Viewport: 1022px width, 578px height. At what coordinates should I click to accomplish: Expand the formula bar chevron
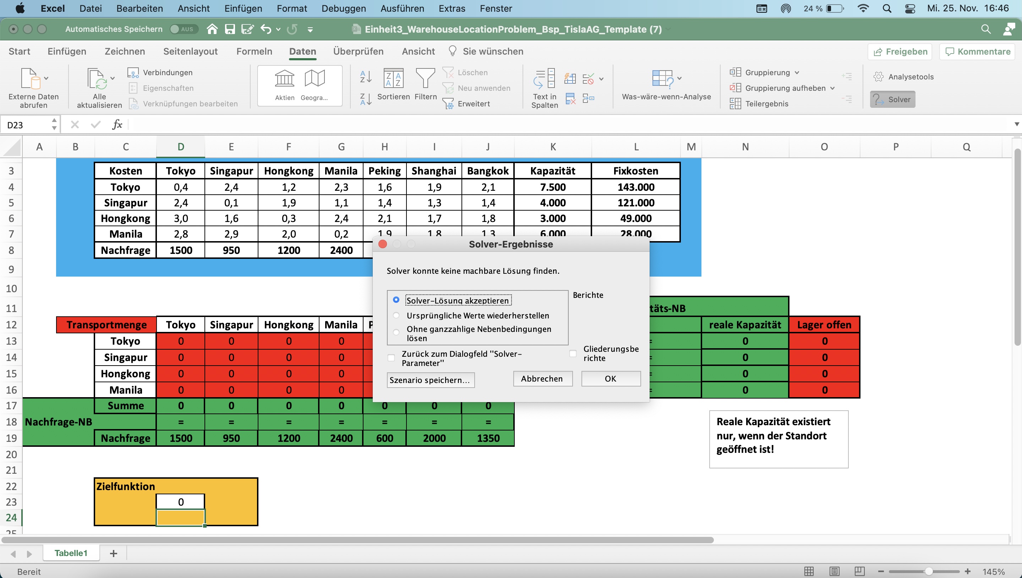coord(1016,124)
